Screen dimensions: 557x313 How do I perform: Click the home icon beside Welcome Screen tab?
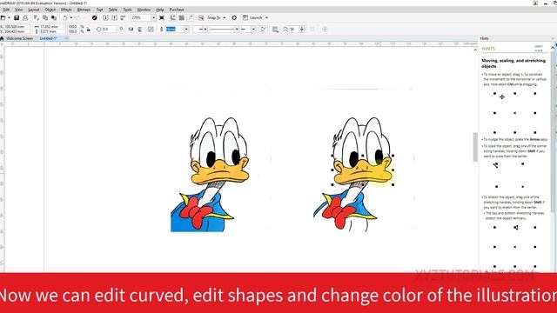pos(2,38)
